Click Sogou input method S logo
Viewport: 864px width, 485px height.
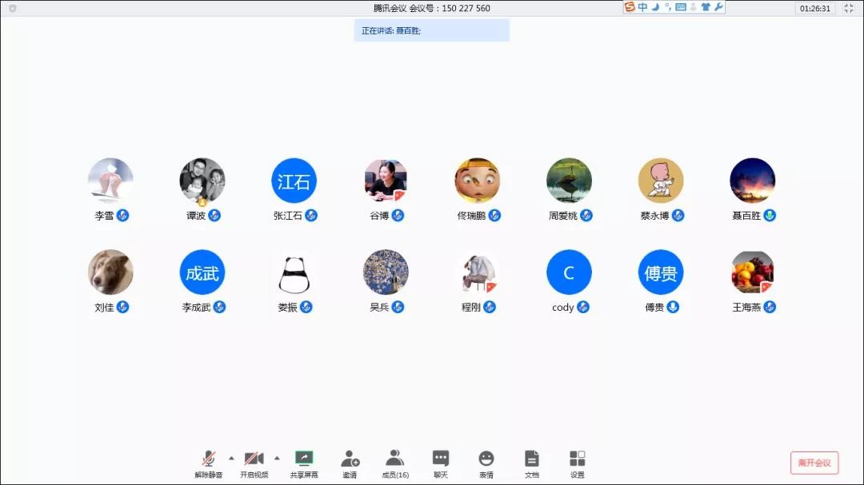[x=630, y=7]
